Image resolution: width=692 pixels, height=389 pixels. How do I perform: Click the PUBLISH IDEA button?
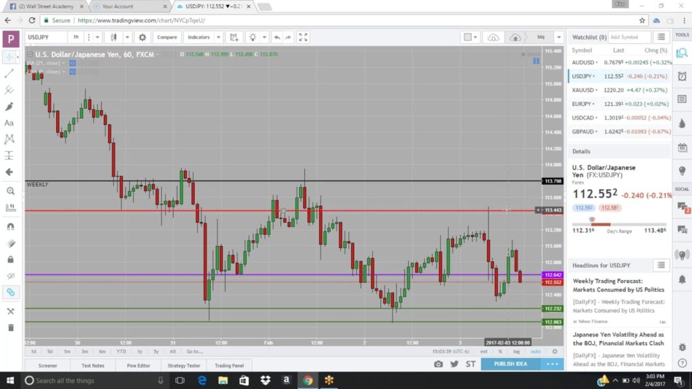[511, 364]
